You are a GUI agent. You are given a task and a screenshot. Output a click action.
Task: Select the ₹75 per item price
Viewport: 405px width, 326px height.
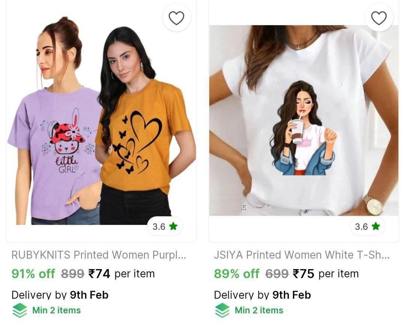[325, 274]
